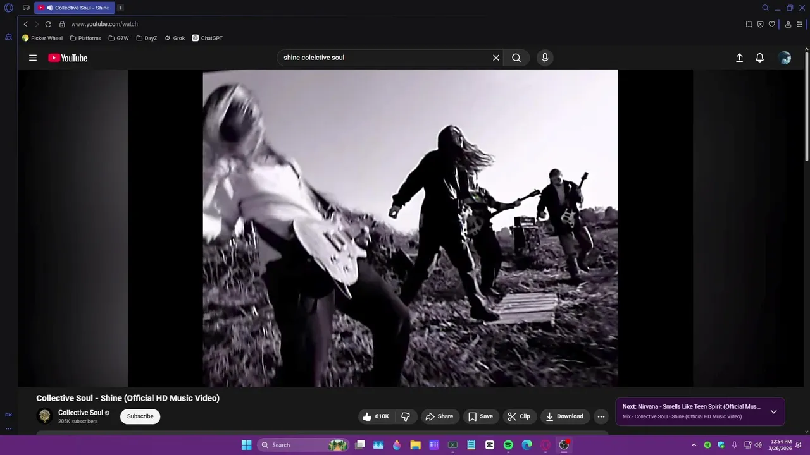Open OBS Studio from the taskbar
This screenshot has width=810, height=455.
(564, 445)
